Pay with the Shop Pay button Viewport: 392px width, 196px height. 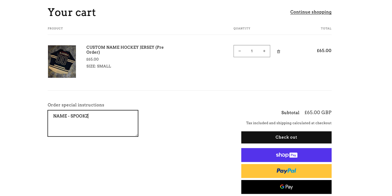coord(286,155)
